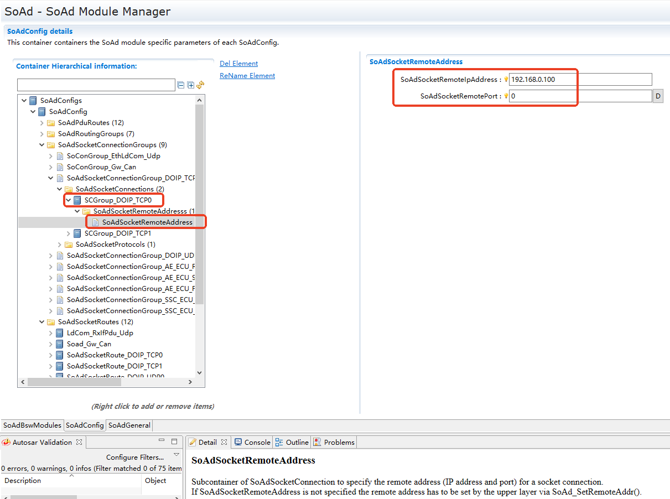Image resolution: width=670 pixels, height=499 pixels.
Task: Click the collapse all tree icon
Action: pos(180,85)
